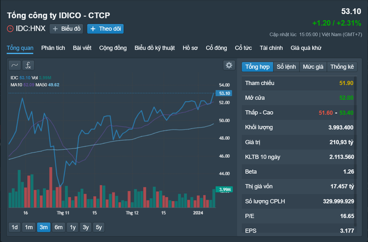Click the Thị giá vốn value 17.457 tỷ
Viewport: 368px width, 242px height.
[x=342, y=186]
